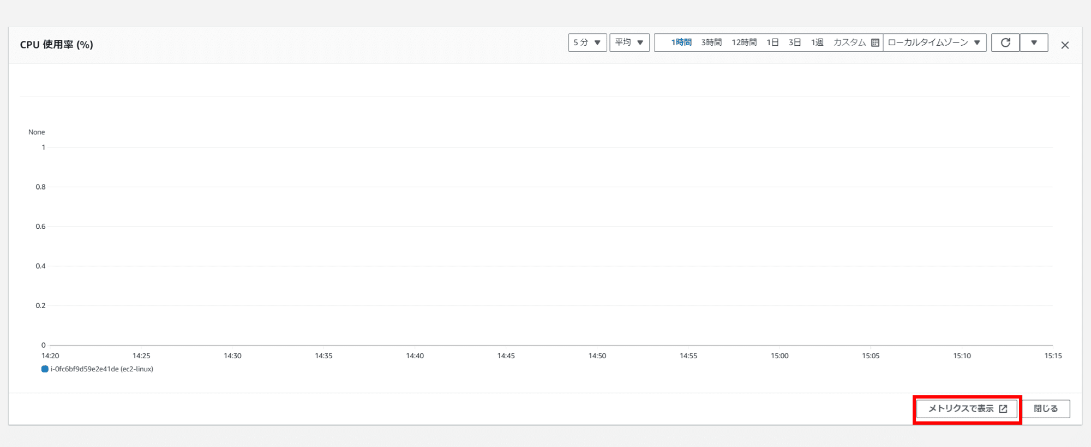The height and width of the screenshot is (447, 1091).
Task: Close the graph panel with X
Action: 1065,45
